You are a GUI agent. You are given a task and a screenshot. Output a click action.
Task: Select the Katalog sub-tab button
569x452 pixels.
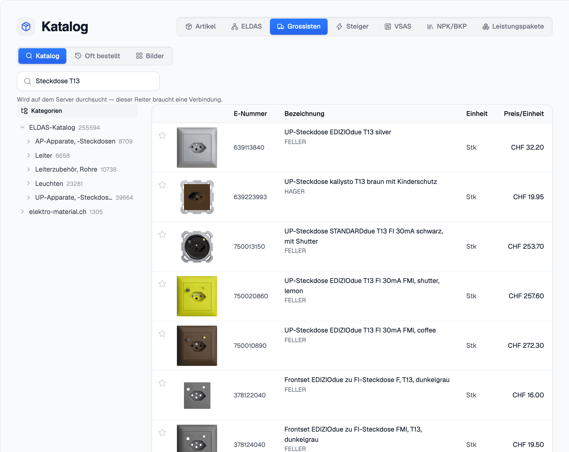[x=42, y=56]
